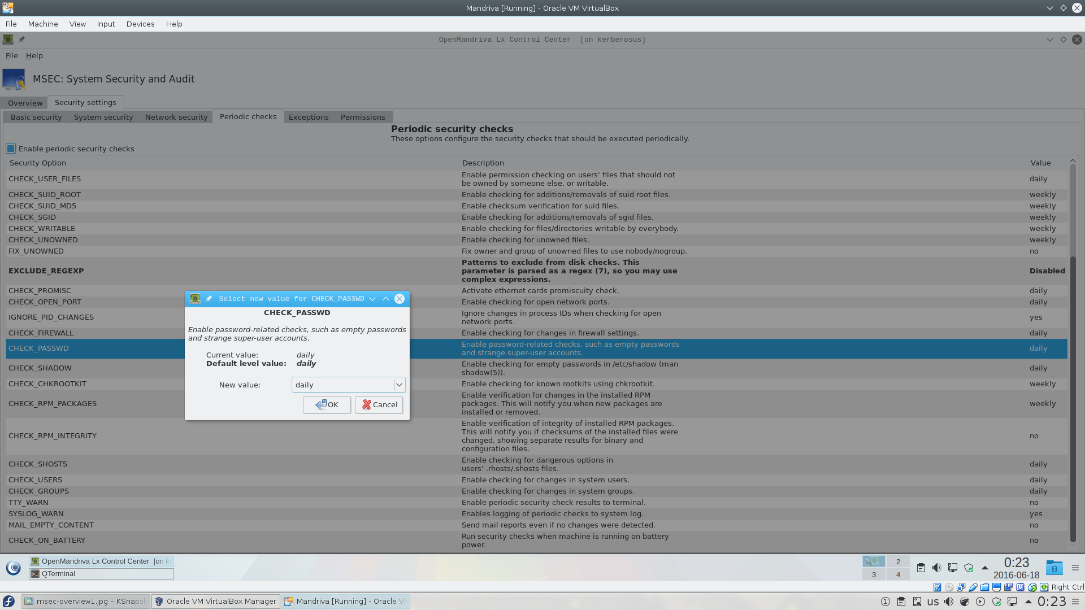Click the guest volume speaker icon
The width and height of the screenshot is (1085, 610).
pyautogui.click(x=937, y=568)
